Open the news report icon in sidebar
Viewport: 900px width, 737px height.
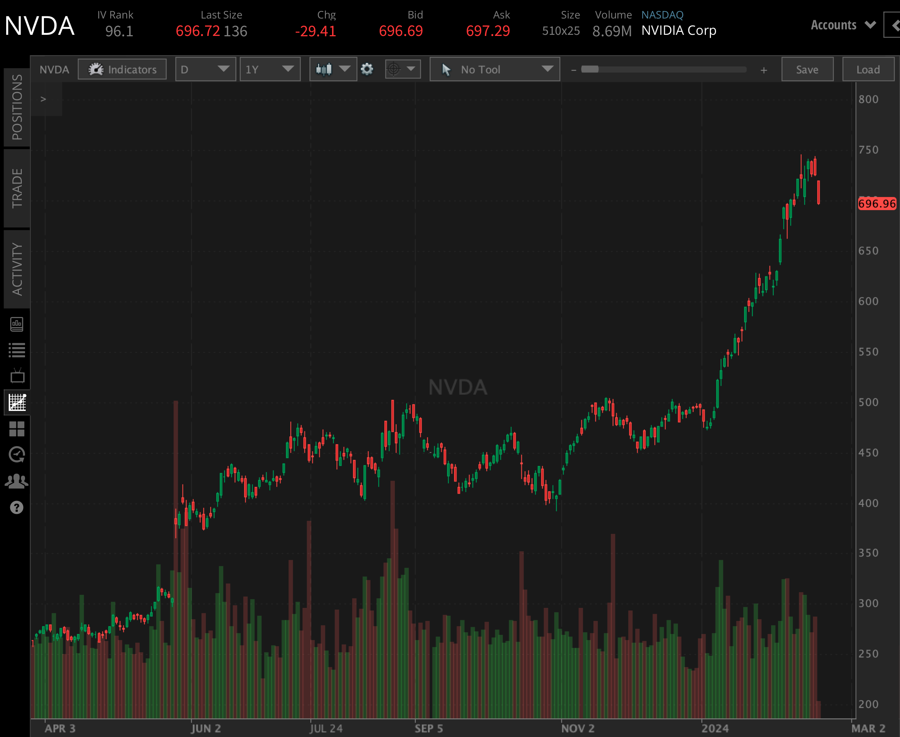[x=17, y=324]
